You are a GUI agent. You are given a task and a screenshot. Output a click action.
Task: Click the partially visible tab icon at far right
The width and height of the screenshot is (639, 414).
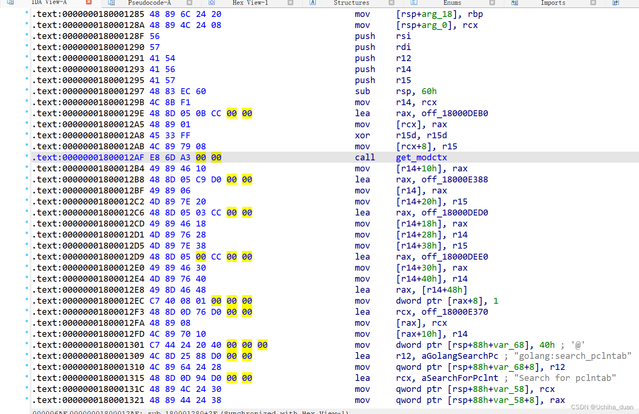(x=615, y=3)
